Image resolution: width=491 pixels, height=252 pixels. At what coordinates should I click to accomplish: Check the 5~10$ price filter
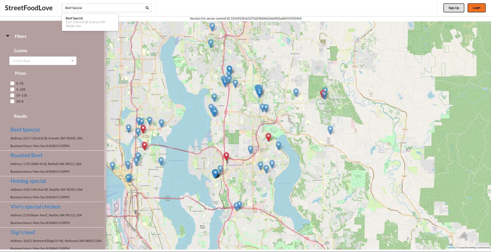12,89
